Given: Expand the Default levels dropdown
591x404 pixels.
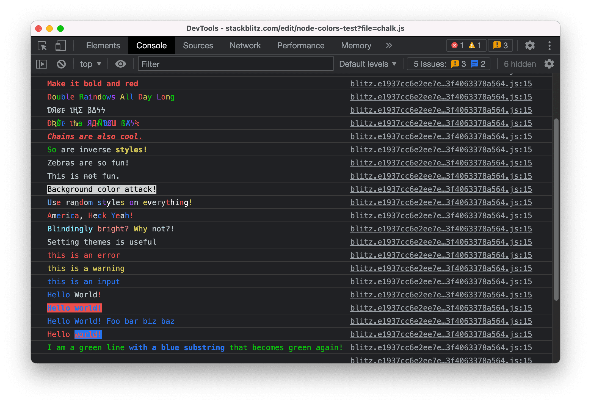Looking at the screenshot, I should tap(369, 64).
